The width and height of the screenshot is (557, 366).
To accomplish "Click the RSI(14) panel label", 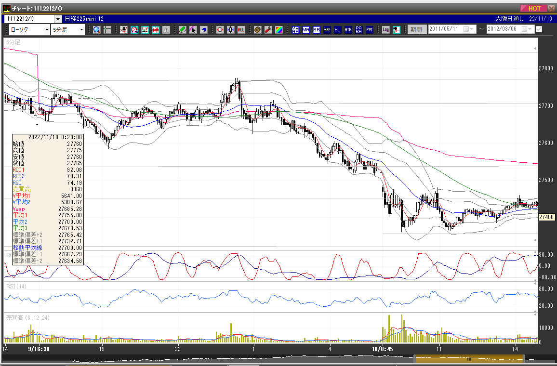I will point(16,287).
